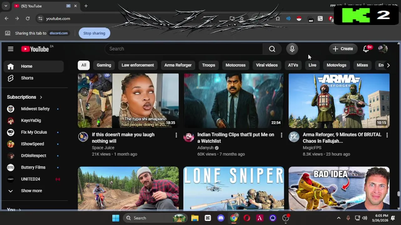Open the new tab plus button
This screenshot has width=401, height=225.
(86, 6)
